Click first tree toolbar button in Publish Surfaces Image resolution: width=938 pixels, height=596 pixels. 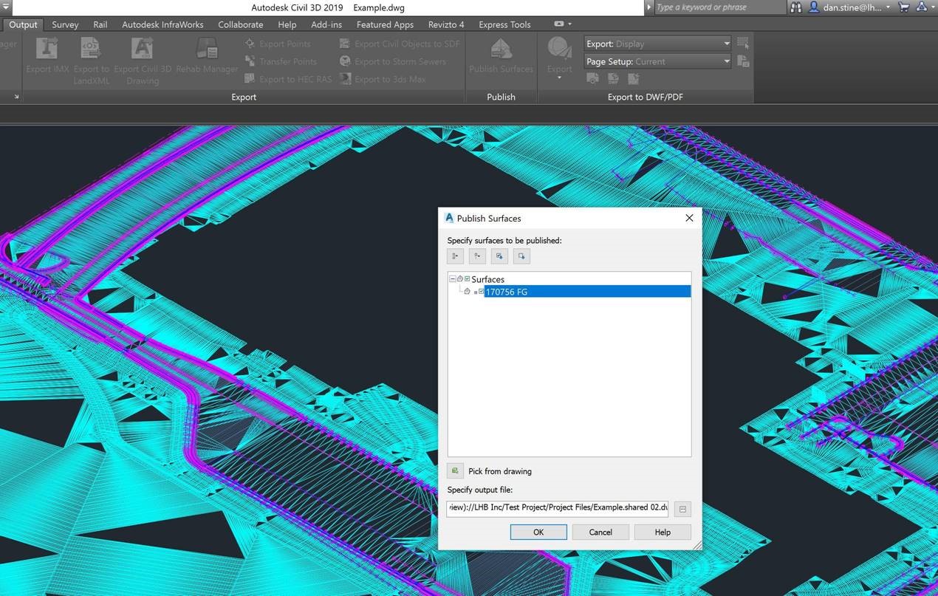tap(456, 256)
